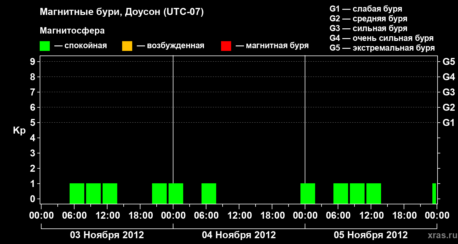Click the orange 'возбужденная' legend swatch
Viewport: 458px width, 244px height.
pyautogui.click(x=127, y=46)
